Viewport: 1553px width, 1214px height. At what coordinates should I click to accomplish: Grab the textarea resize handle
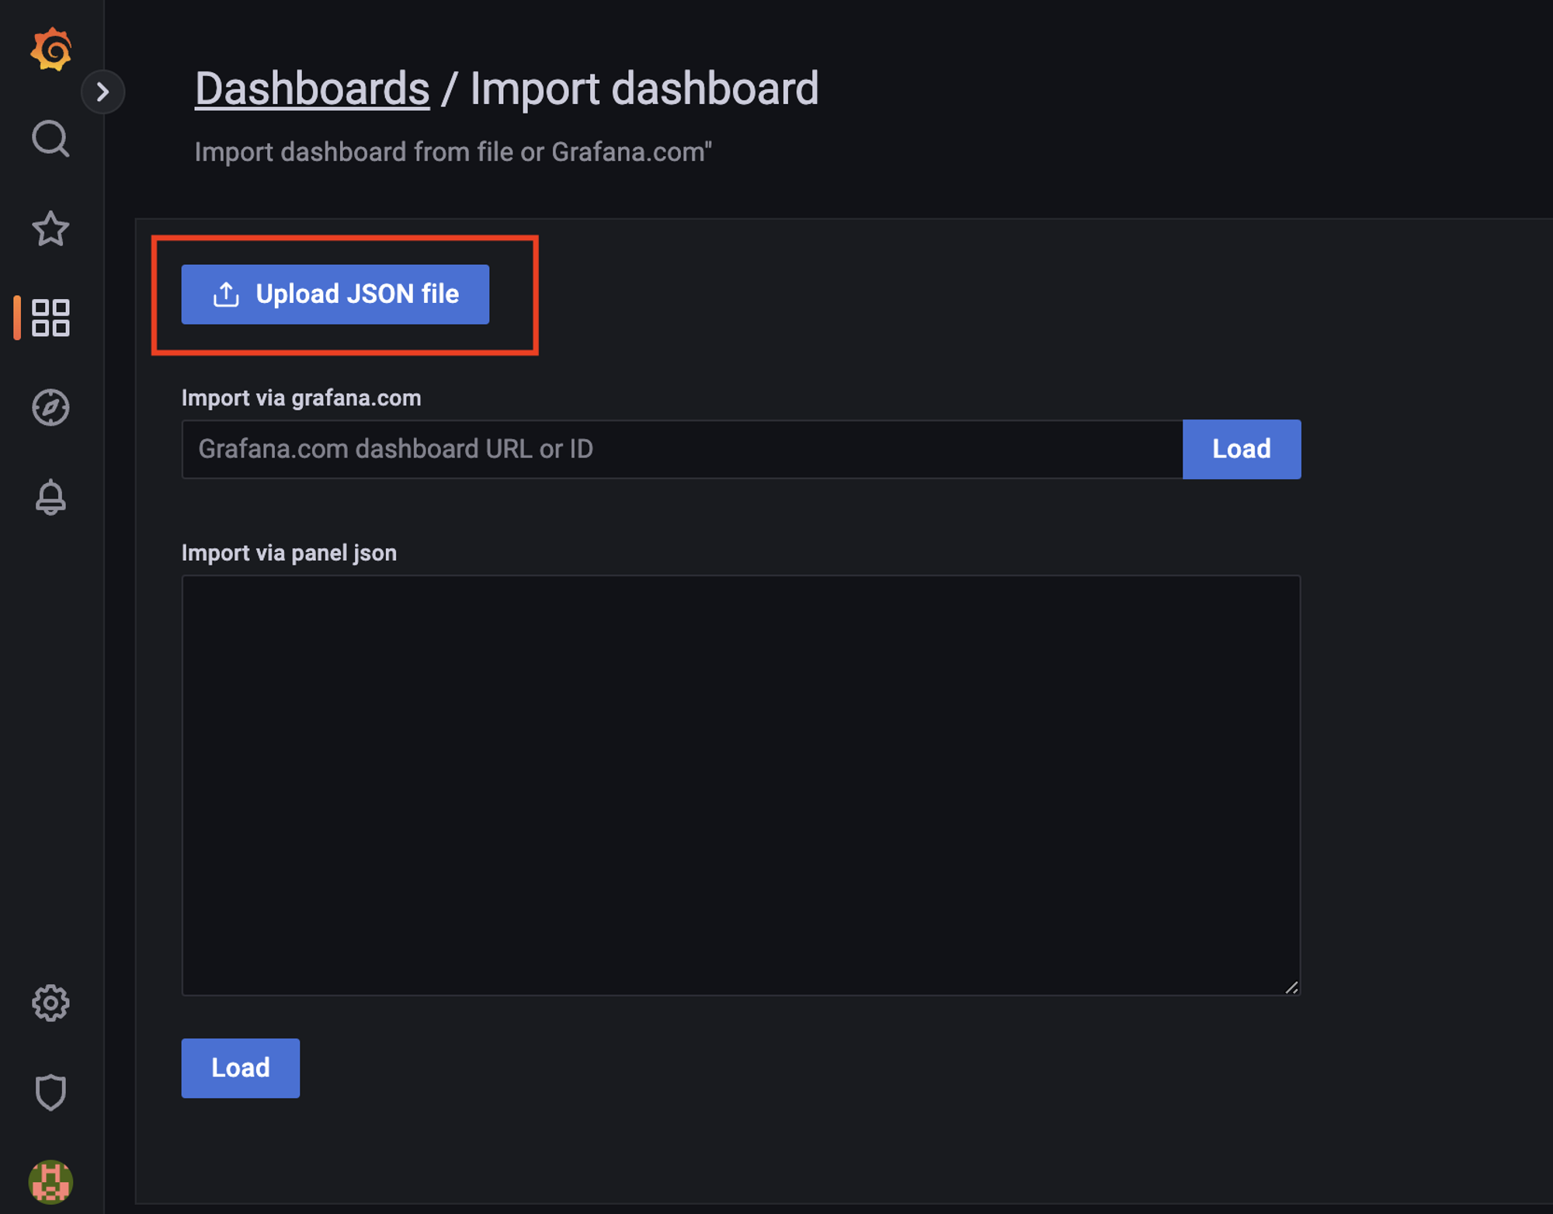(x=1291, y=987)
